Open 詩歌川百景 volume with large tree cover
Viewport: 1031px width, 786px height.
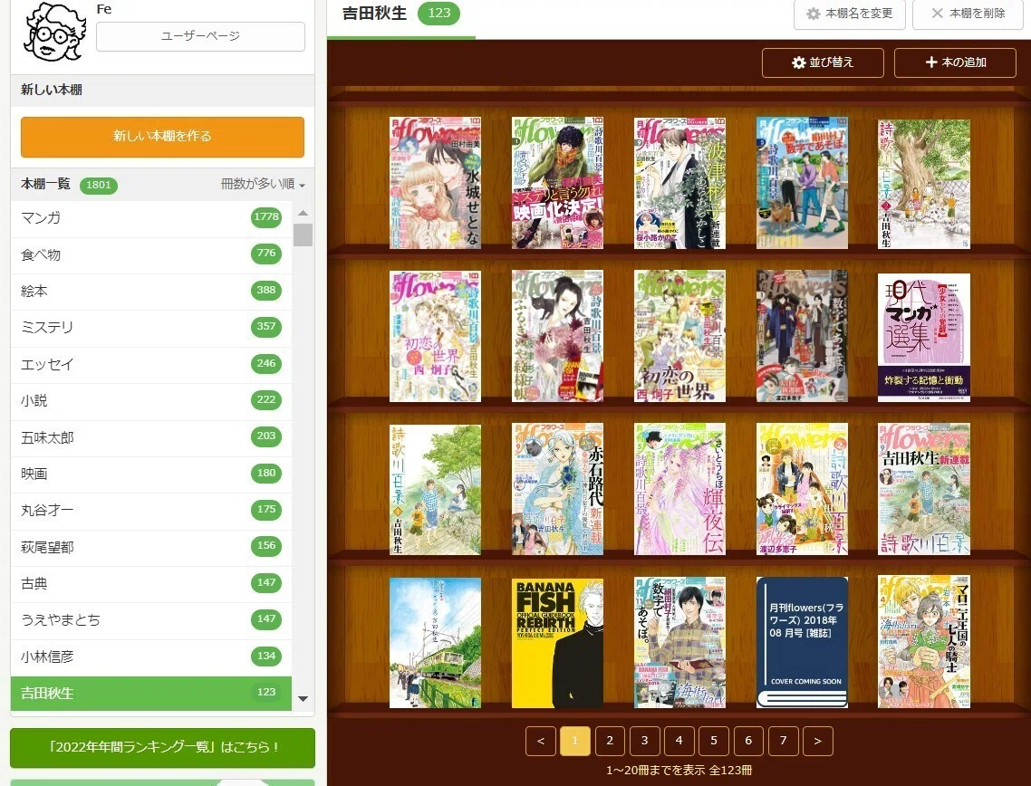tap(924, 183)
